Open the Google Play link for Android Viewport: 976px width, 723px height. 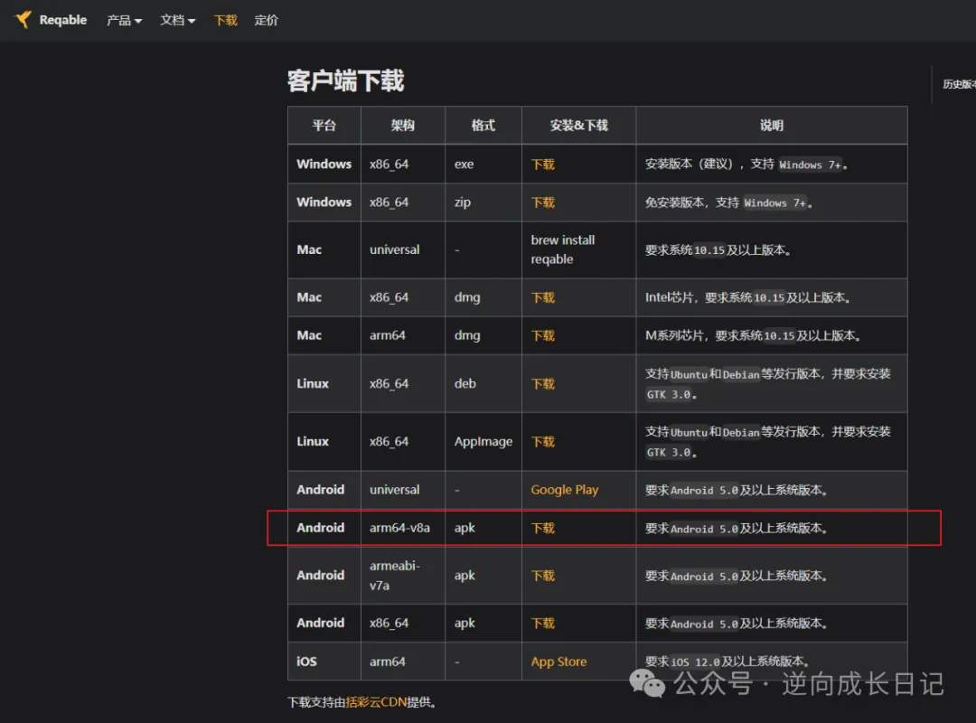[x=565, y=490]
